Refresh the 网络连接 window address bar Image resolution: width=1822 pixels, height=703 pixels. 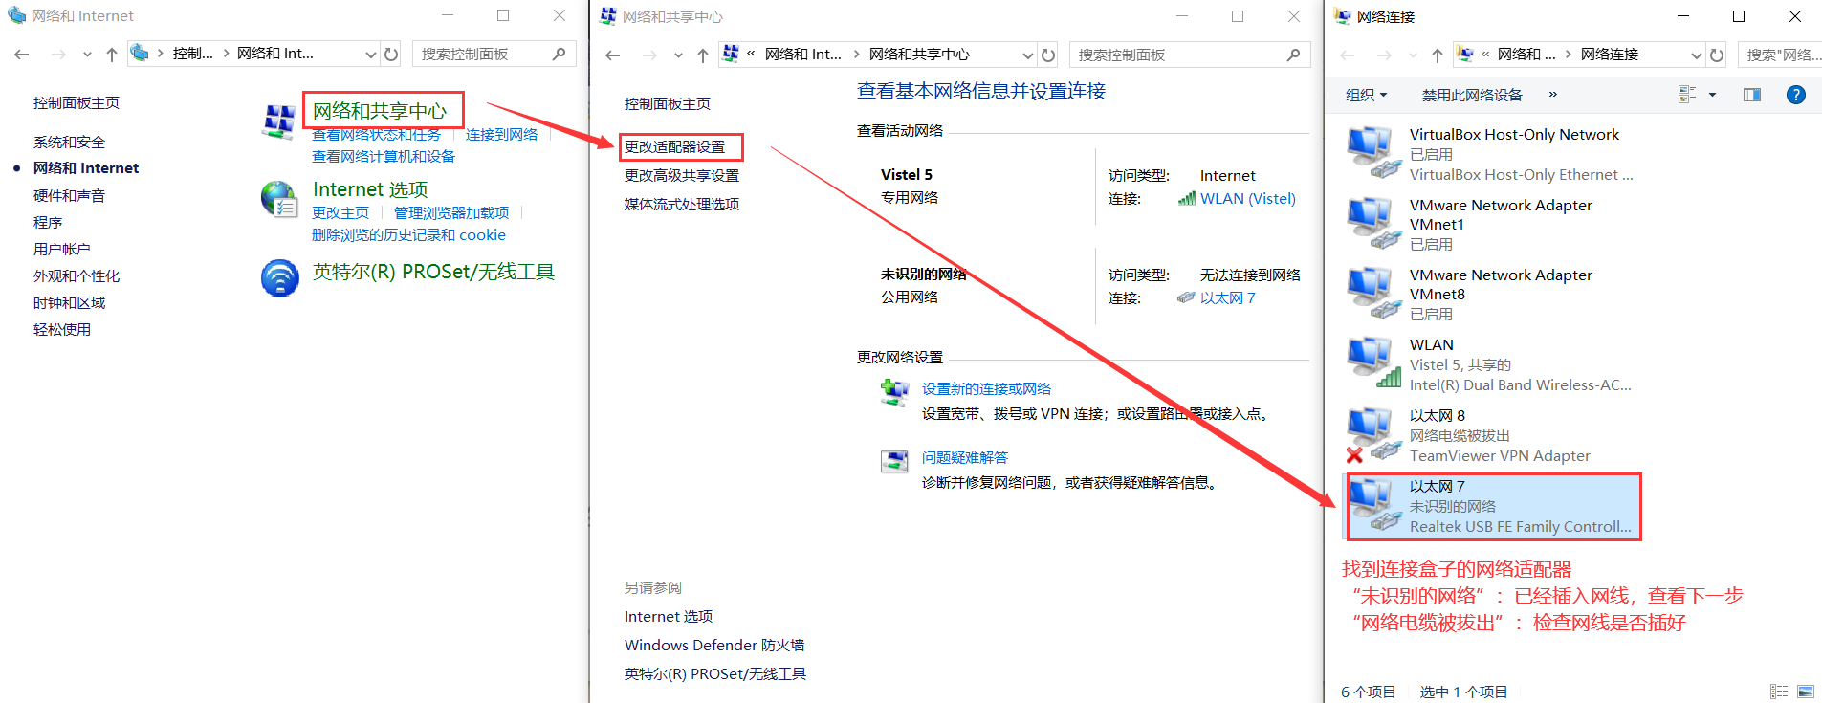point(1717,55)
